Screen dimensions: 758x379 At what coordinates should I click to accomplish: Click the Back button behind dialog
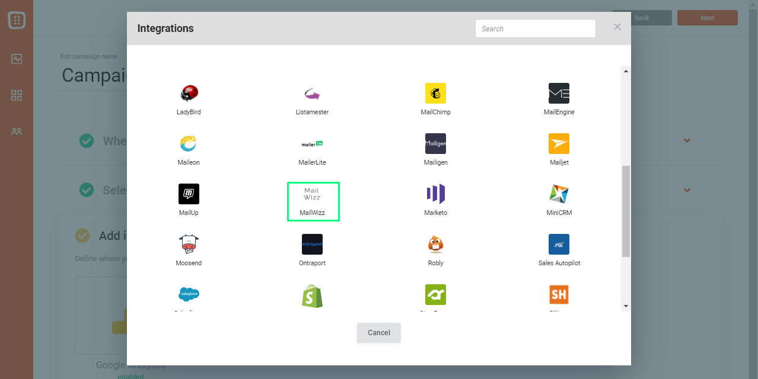[642, 18]
